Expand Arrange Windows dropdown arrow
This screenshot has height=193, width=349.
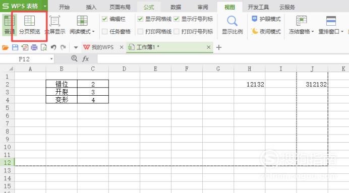[x=342, y=32]
